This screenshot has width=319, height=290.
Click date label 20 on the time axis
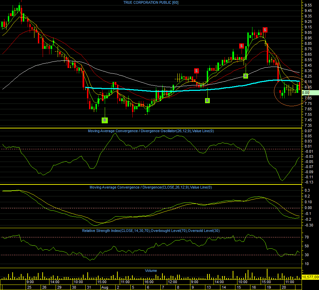(284, 287)
